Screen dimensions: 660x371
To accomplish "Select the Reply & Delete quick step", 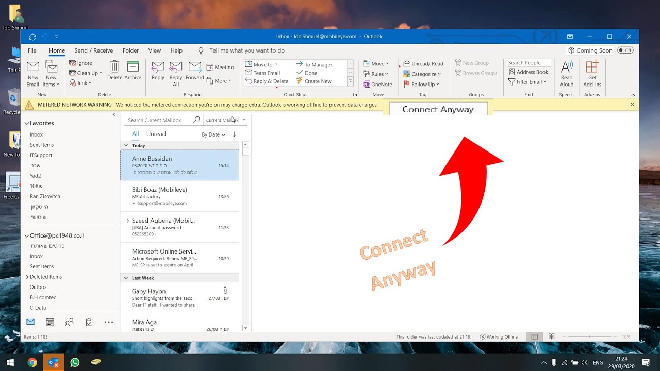I will click(267, 81).
